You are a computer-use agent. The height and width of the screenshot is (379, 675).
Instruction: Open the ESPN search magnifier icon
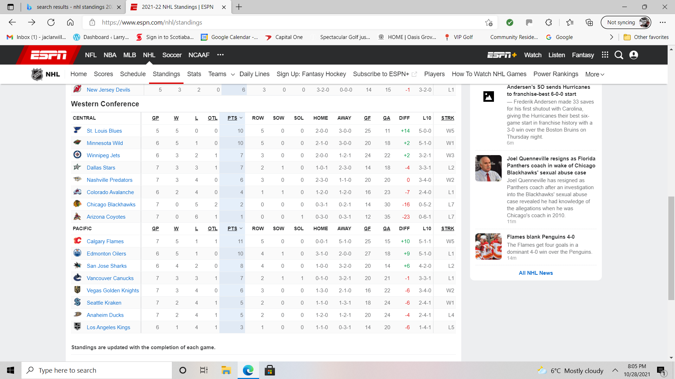[619, 55]
